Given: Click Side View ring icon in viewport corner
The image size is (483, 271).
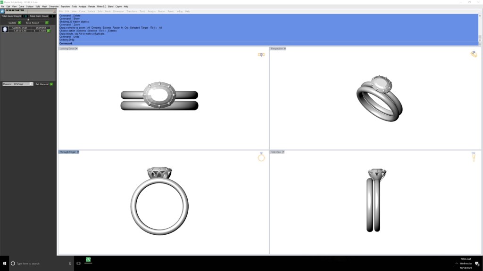Looking at the screenshot, I should pyautogui.click(x=474, y=157).
